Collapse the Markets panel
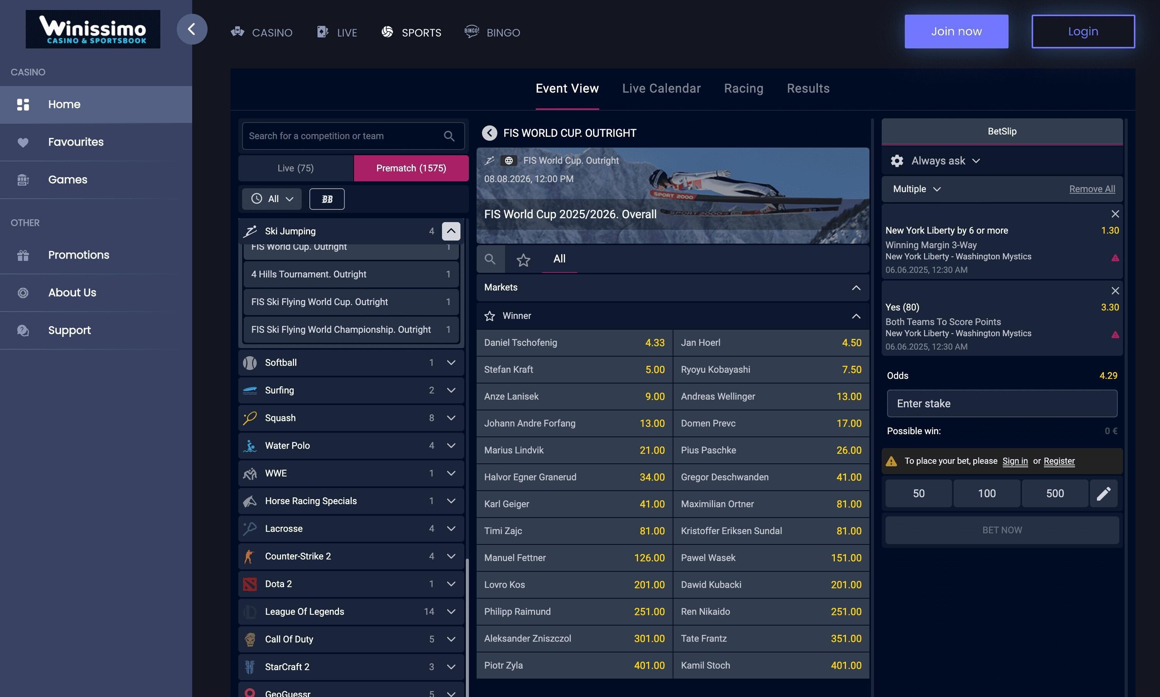This screenshot has height=697, width=1160. coord(856,287)
